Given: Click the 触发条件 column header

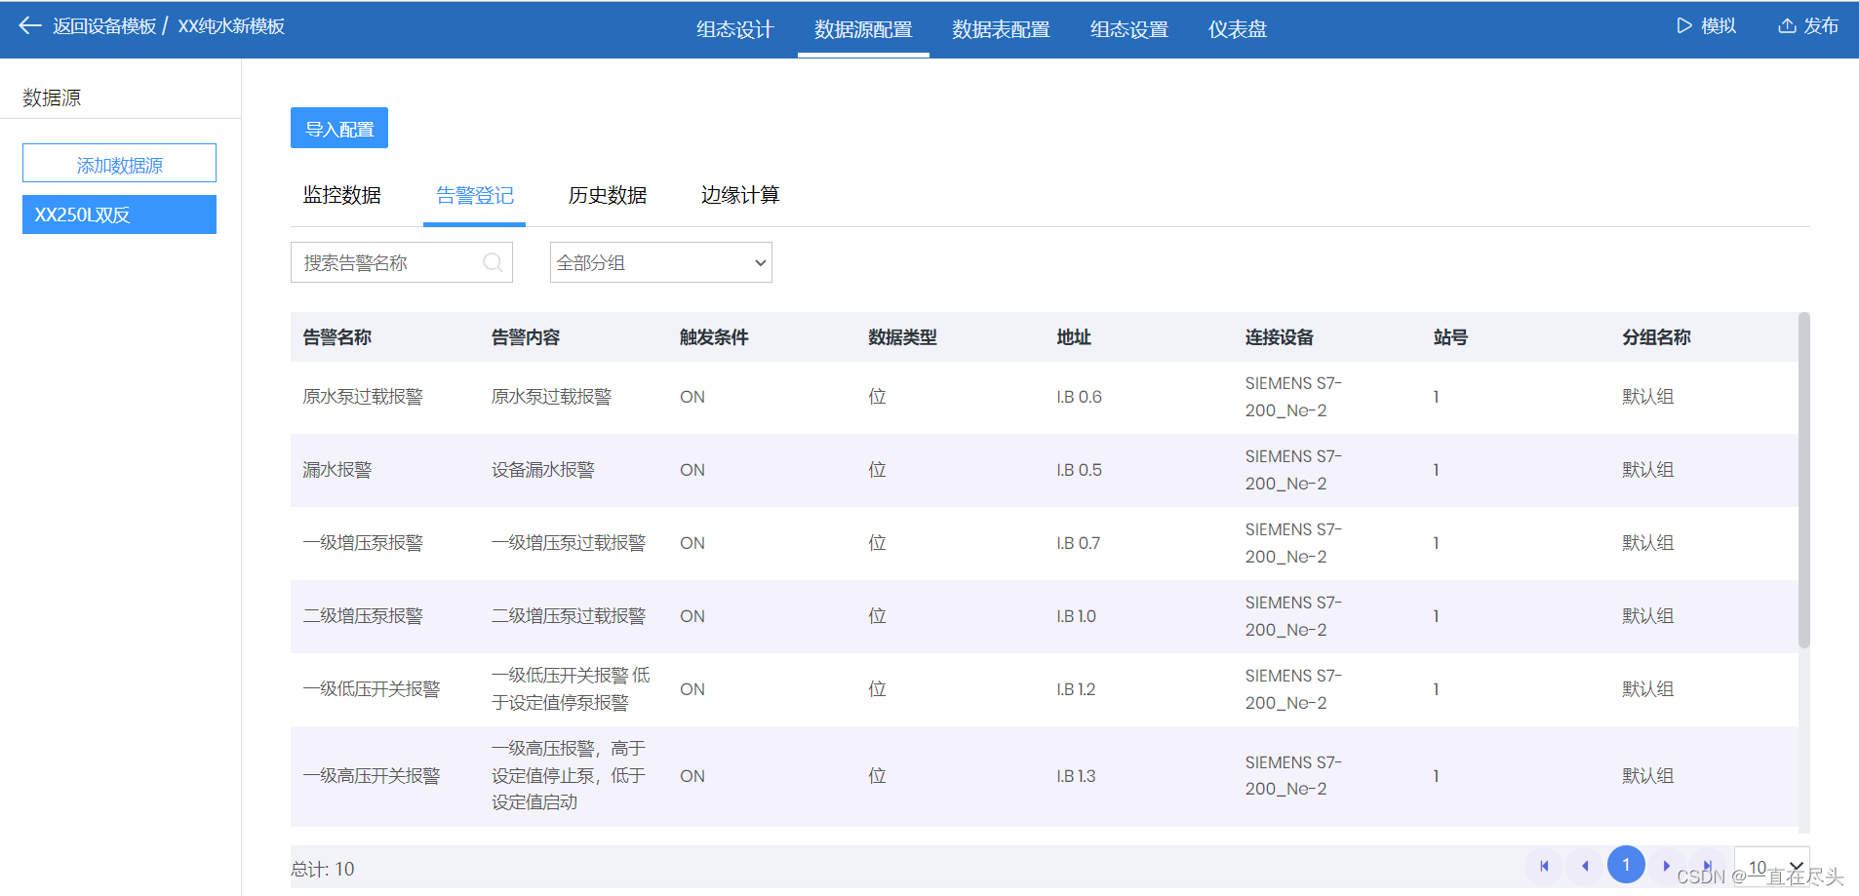Looking at the screenshot, I should tap(714, 337).
